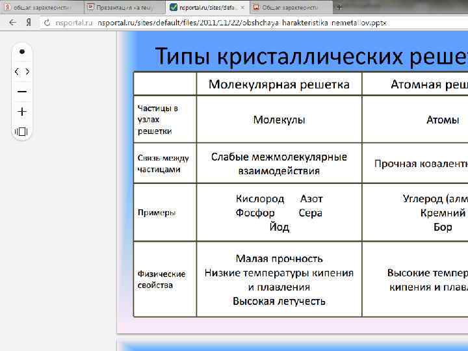Click cell Атомы
Viewport: 468px width, 351px height.
(x=443, y=120)
